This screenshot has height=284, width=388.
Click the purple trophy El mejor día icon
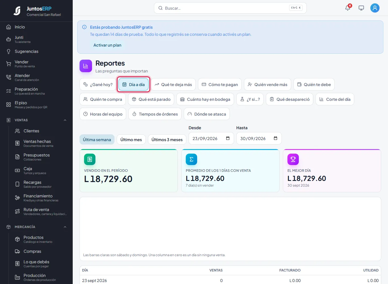coord(293,159)
